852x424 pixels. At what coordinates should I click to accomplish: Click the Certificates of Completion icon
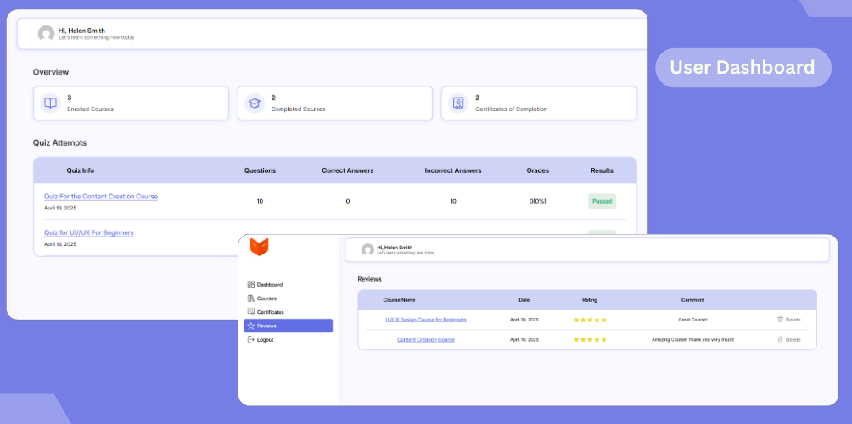point(458,103)
